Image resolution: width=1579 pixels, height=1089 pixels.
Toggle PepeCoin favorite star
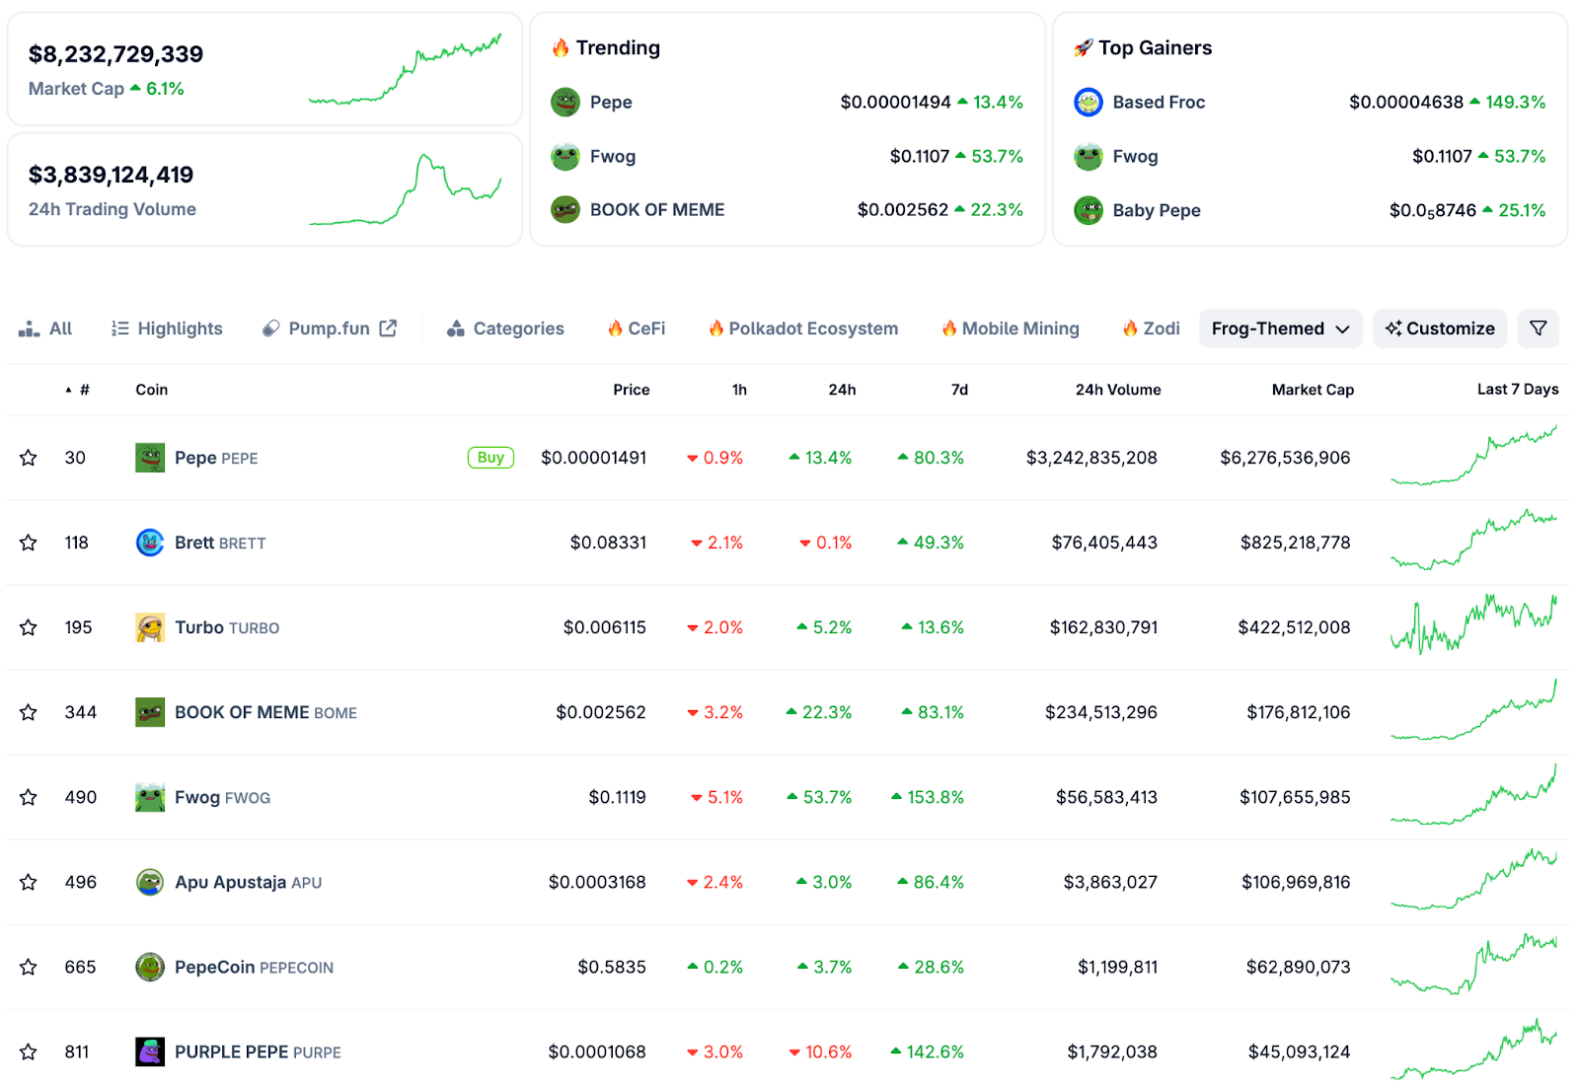tap(29, 967)
